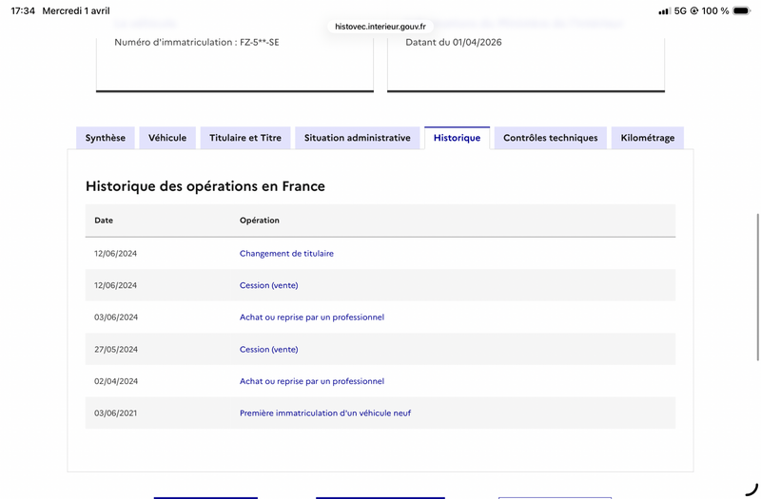The width and height of the screenshot is (761, 499).
Task: Tap the 5G network indicator
Action: point(680,10)
